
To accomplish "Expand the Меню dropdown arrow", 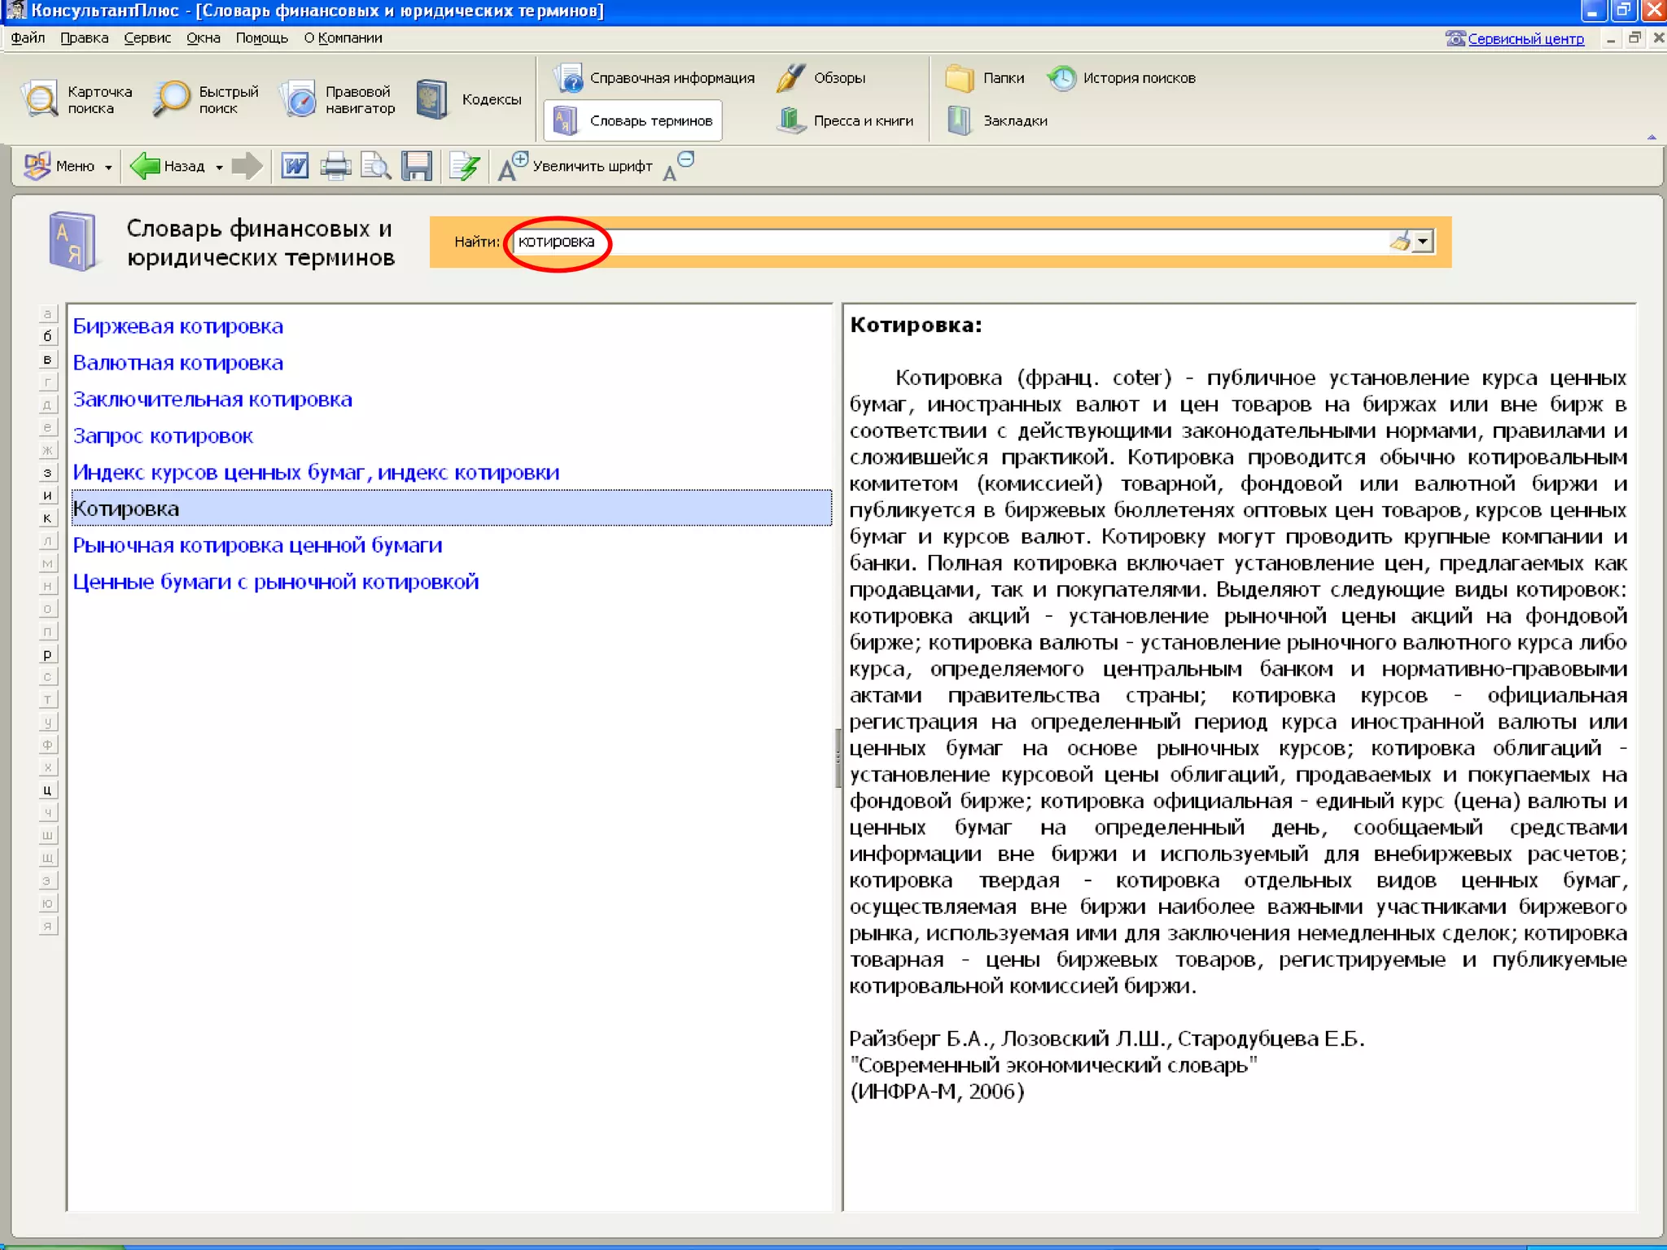I will pos(108,168).
